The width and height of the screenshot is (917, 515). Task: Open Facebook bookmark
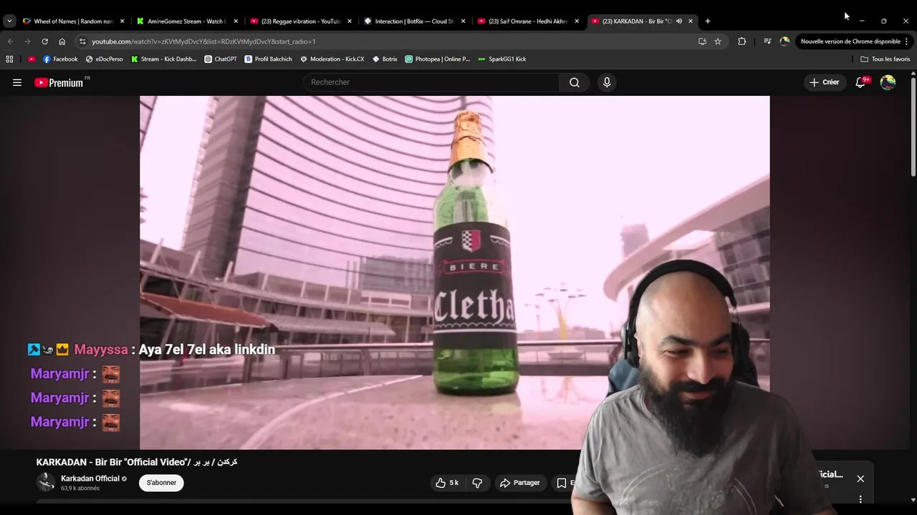point(60,59)
